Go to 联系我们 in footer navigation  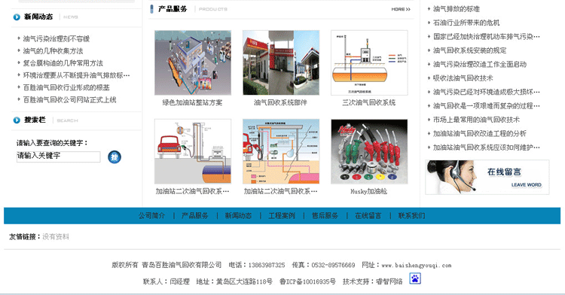411,216
